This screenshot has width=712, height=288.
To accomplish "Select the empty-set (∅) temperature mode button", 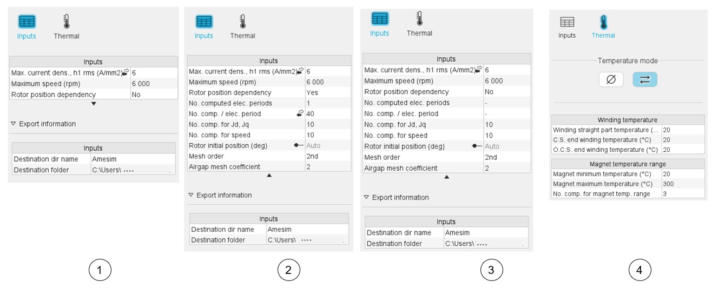I will coord(611,80).
